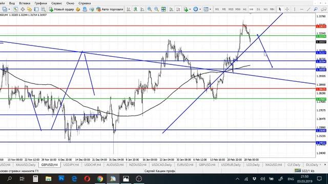Switch to USDCAD,Daily chart tab
This screenshot has height=184, width=328.
tap(161, 165)
